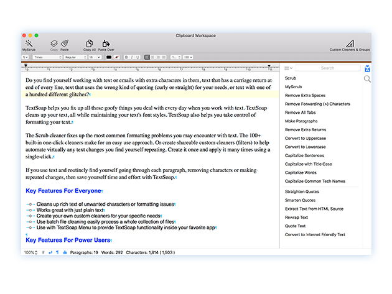
Task: Click the cleaners Search field
Action: tap(328, 68)
